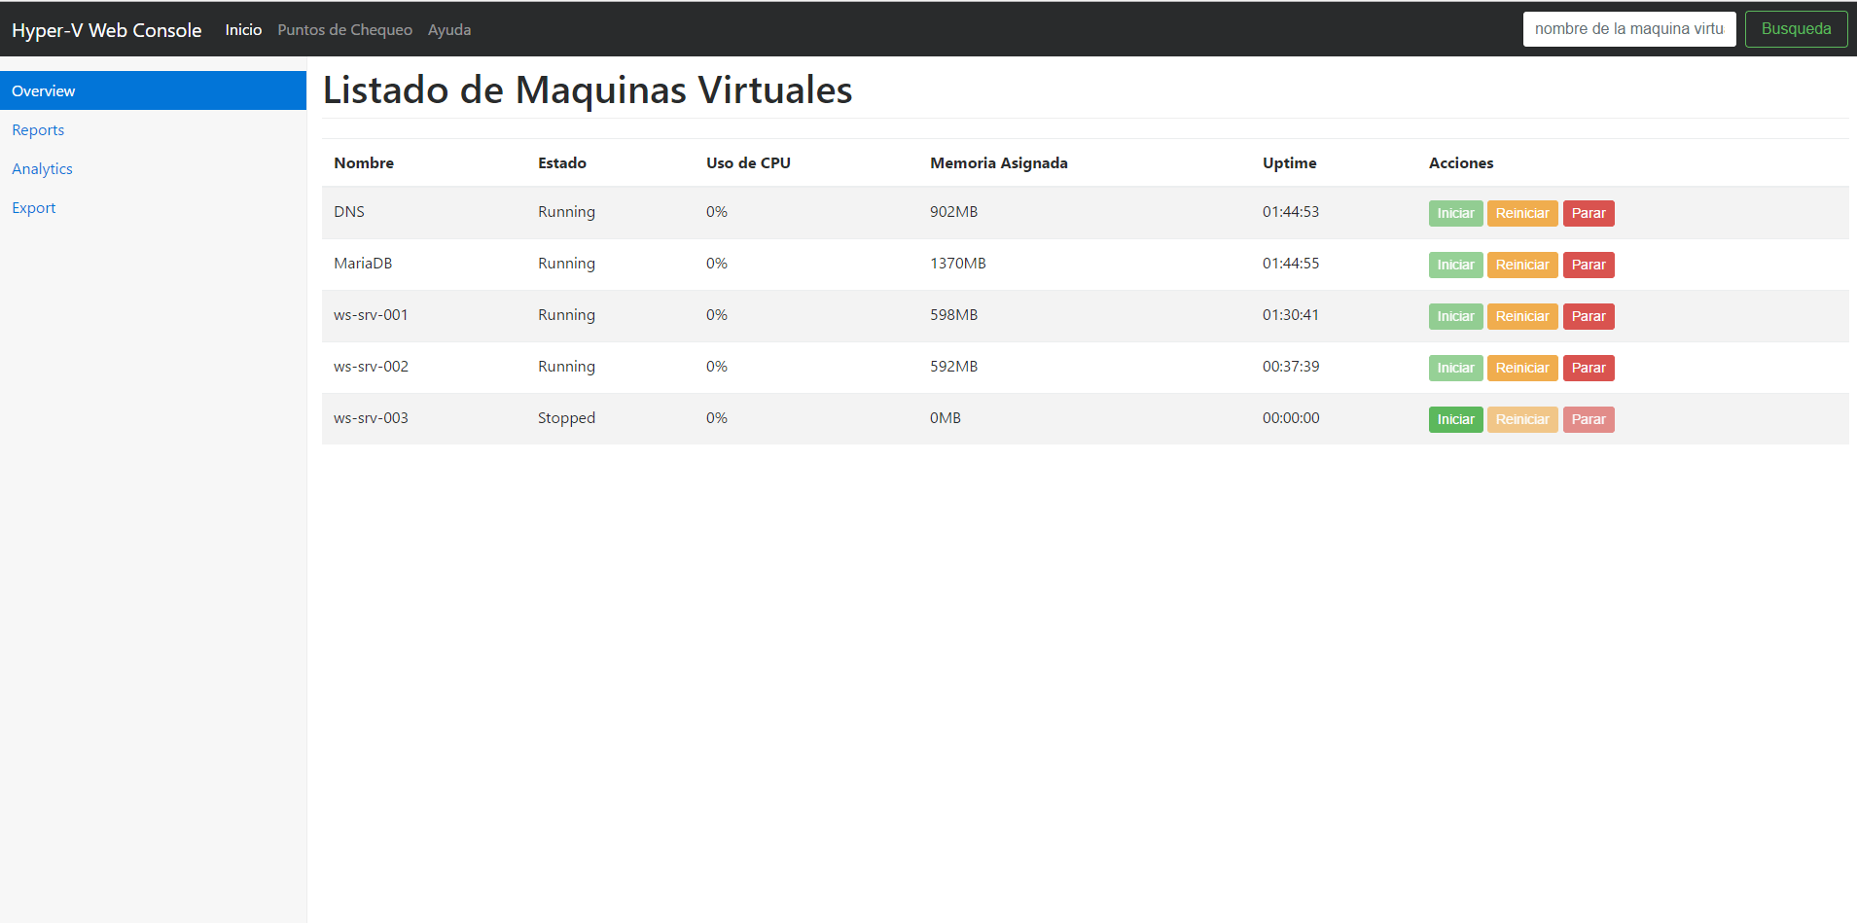This screenshot has height=923, width=1857.
Task: Click Inicio in the top navigation bar
Action: point(242,29)
